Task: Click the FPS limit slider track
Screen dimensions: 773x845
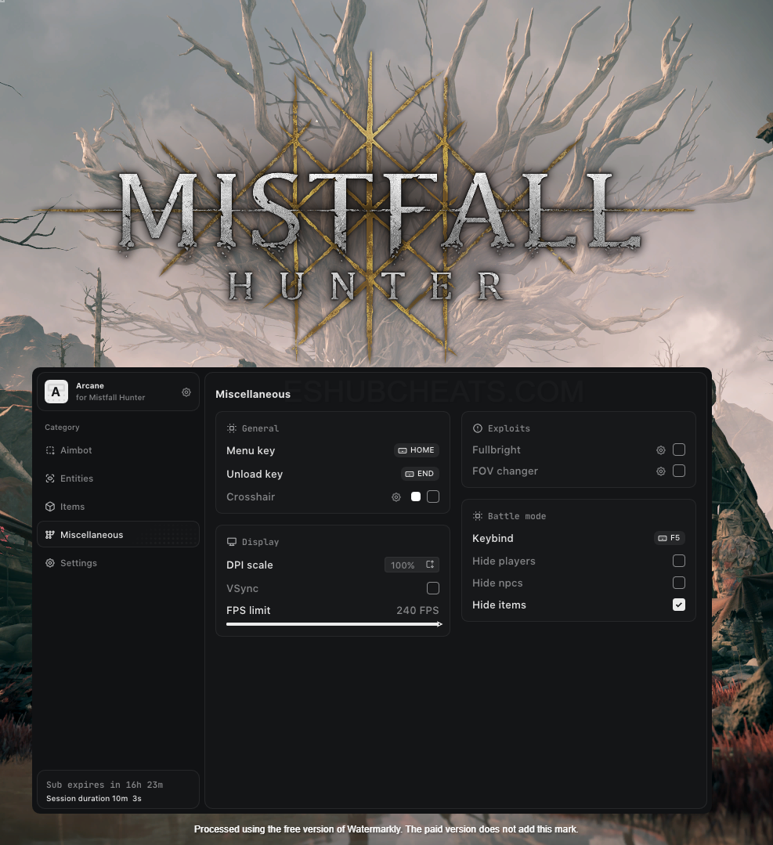Action: click(334, 624)
